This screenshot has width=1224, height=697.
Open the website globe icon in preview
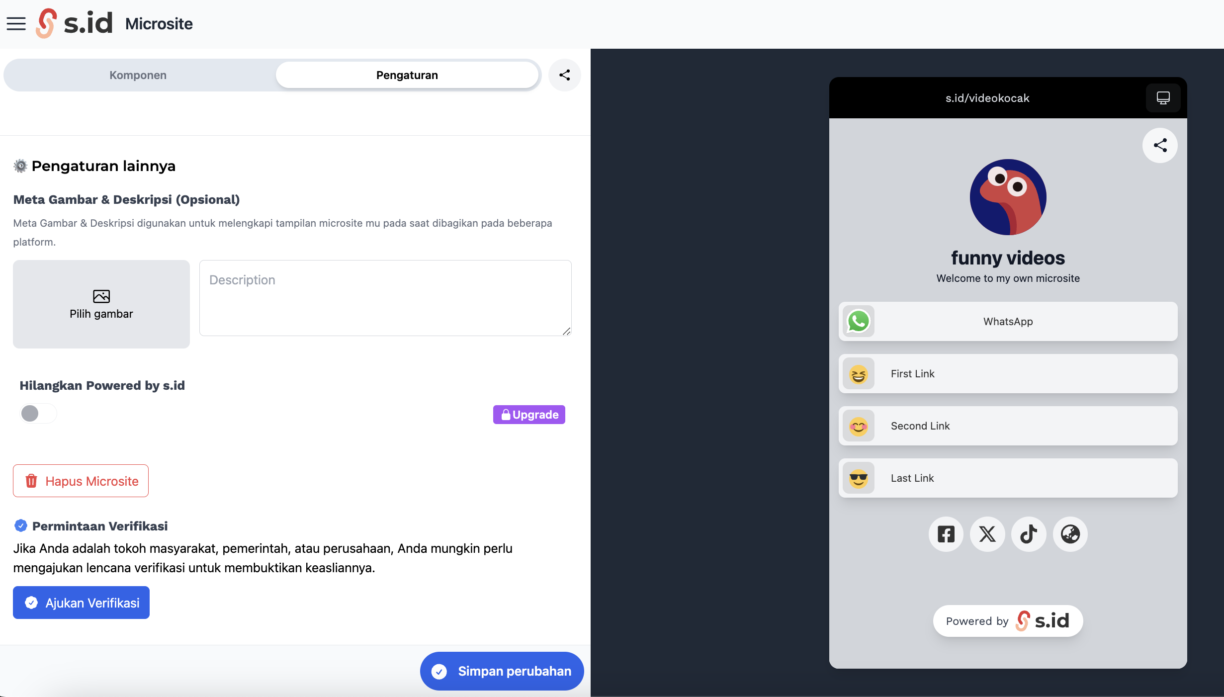tap(1070, 534)
